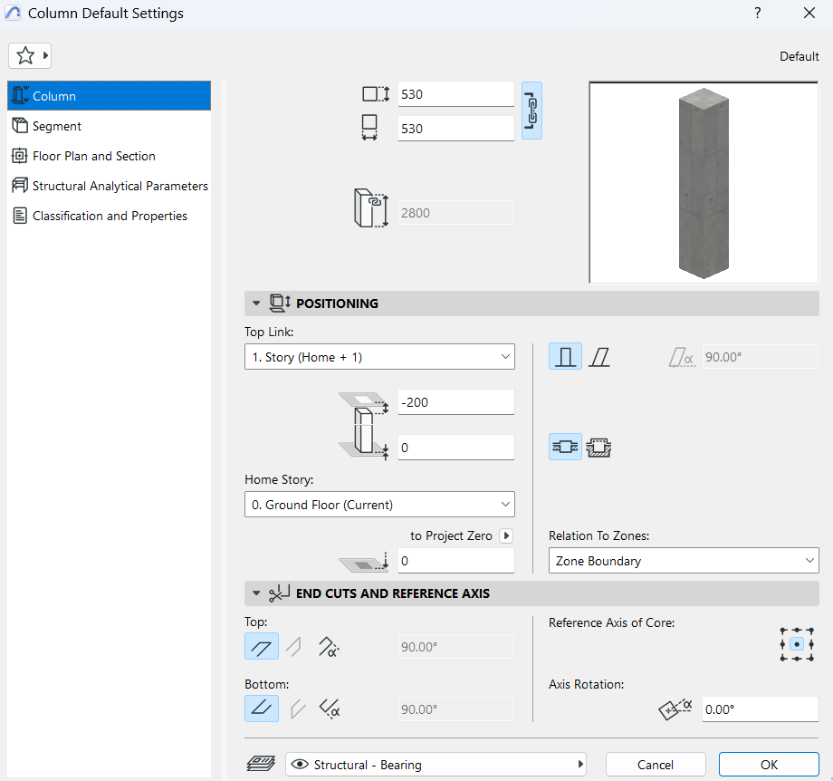The height and width of the screenshot is (781, 833).
Task: Toggle the chain link between column dimensions
Action: (x=531, y=111)
